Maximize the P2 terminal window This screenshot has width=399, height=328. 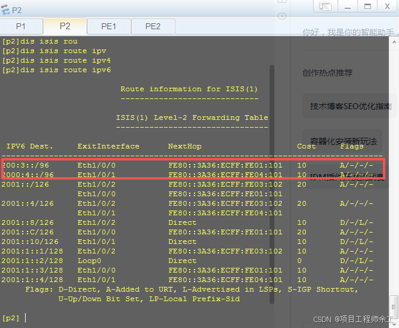coord(367,6)
